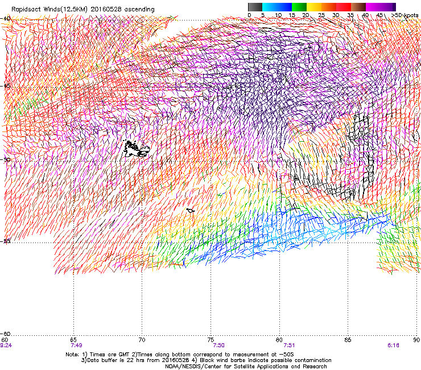
Task: Select the dark purple 45-50 knots swatch
Action: coord(388,7)
